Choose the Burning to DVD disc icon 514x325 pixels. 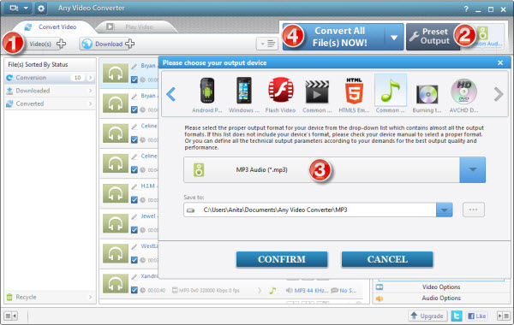coord(427,95)
